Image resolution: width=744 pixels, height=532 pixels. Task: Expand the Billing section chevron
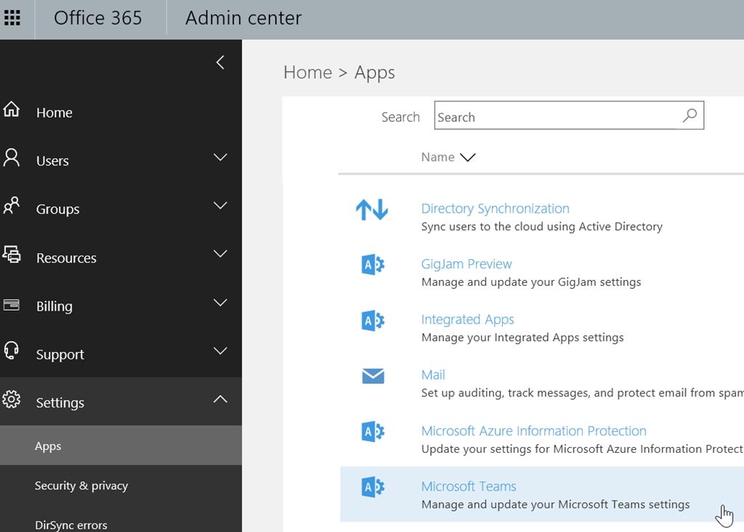[x=220, y=303]
